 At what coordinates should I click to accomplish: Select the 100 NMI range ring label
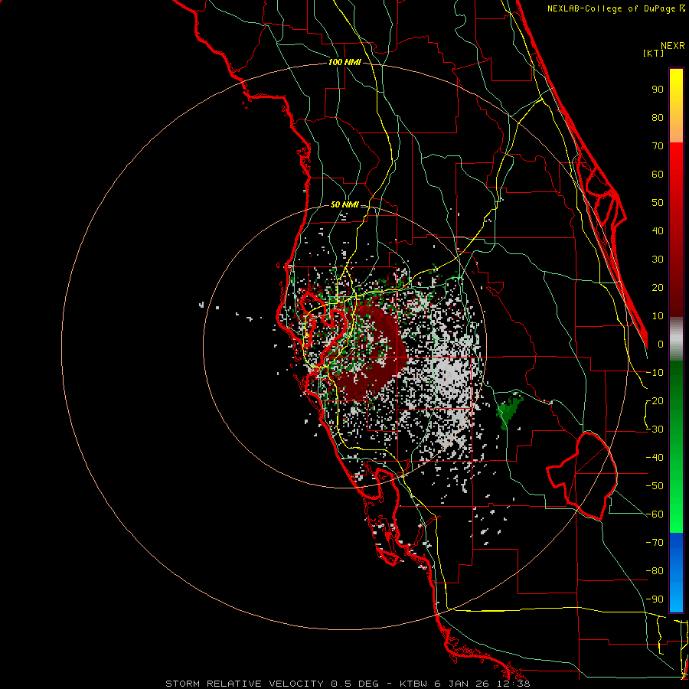344,63
